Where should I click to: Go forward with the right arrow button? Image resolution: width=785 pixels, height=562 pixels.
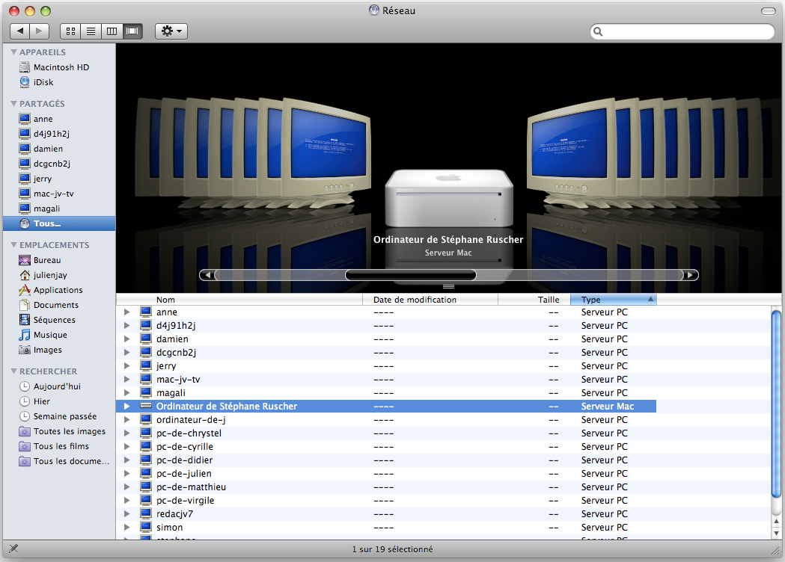pyautogui.click(x=39, y=31)
